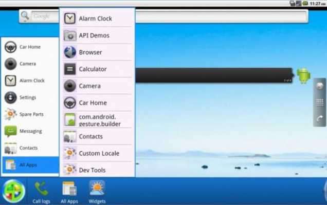This screenshot has width=327, height=205.
Task: Launch Spare Parts from the start menu
Action: (x=30, y=114)
